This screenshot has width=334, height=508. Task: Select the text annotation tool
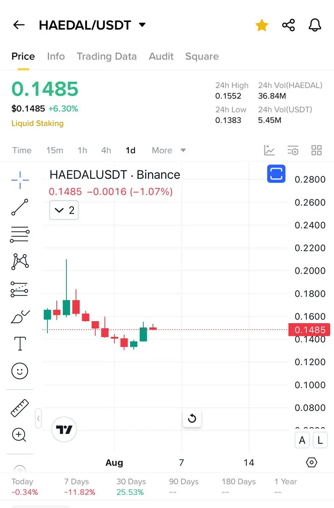tap(20, 344)
